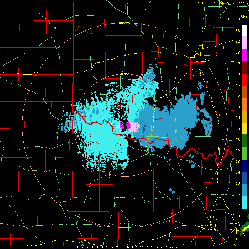Click the legend value '2'
Viewport: 249px width, 249px height.
(238, 205)
